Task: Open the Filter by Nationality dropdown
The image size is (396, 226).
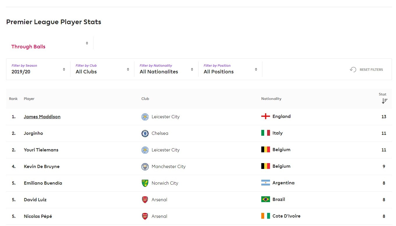Action: (x=166, y=69)
